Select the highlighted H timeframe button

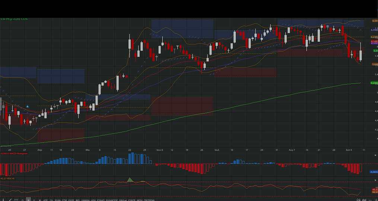28,200
